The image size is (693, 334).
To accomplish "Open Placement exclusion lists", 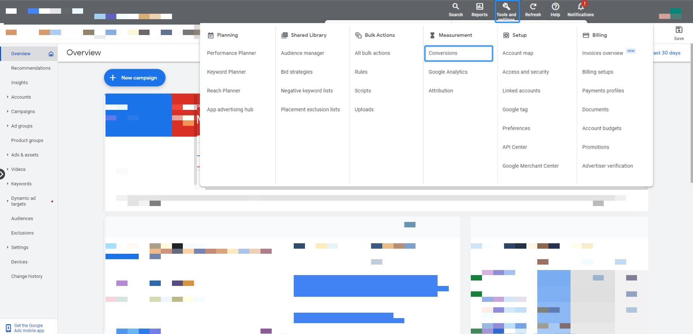I will pyautogui.click(x=310, y=110).
